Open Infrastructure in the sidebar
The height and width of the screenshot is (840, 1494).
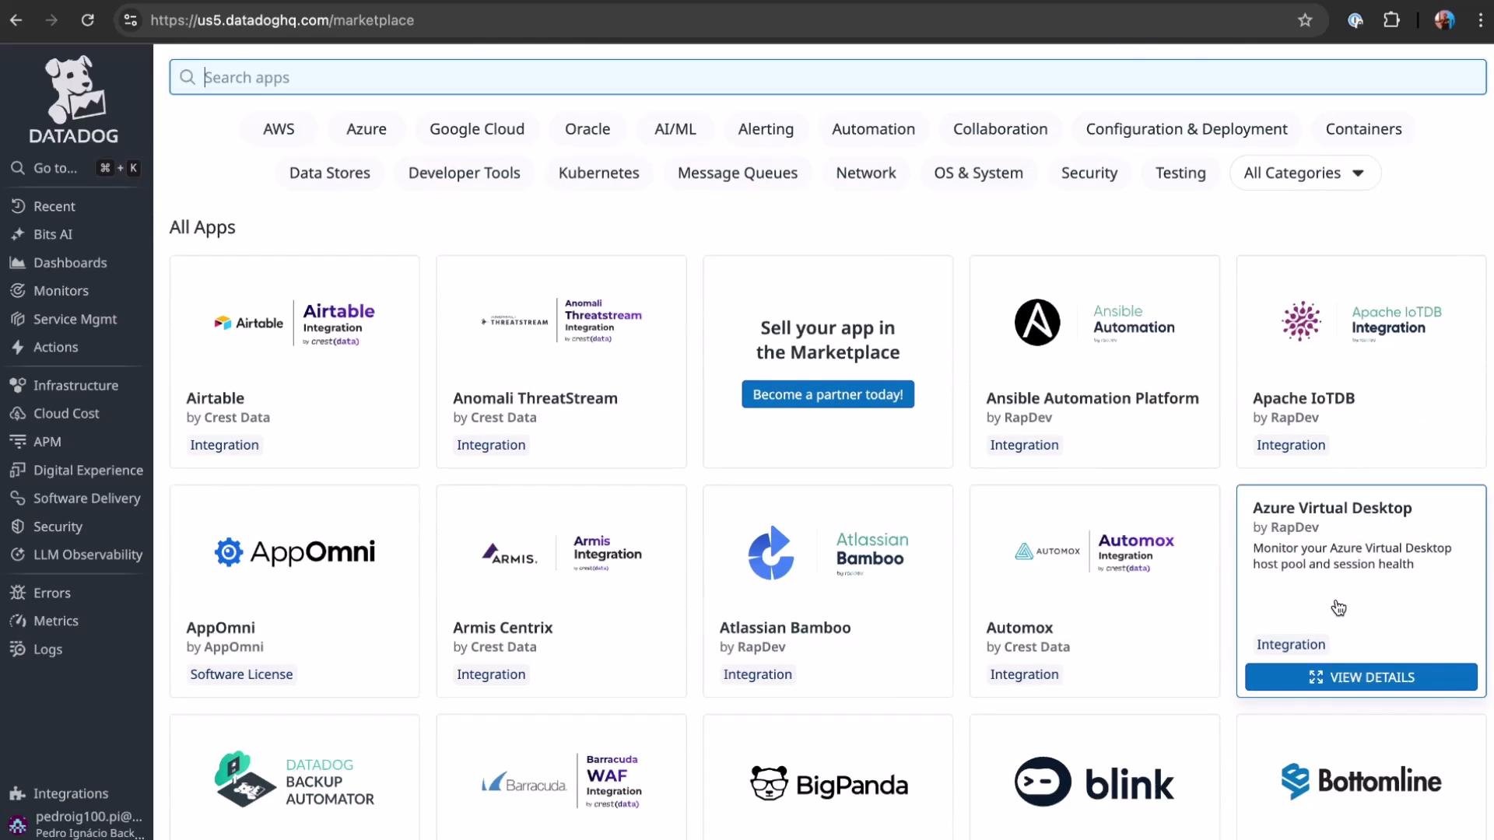(75, 385)
